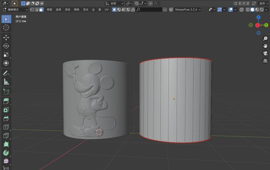Select the Move tool
The height and width of the screenshot is (170, 270).
point(6,38)
